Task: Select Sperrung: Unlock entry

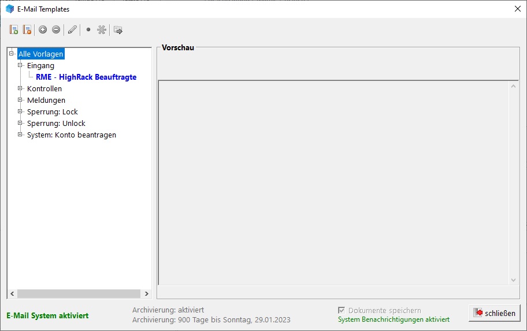Action: pos(56,123)
